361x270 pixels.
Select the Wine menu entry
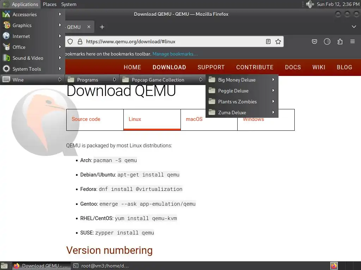coord(32,80)
